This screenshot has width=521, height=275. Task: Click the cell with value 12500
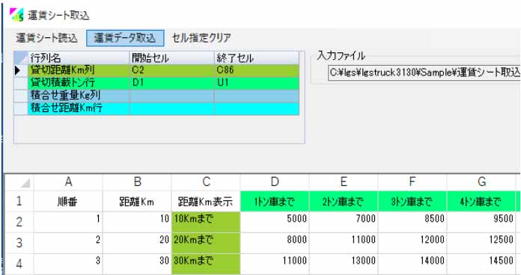(x=481, y=243)
